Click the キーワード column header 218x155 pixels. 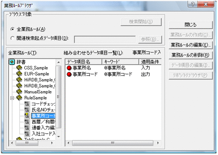click(120, 62)
